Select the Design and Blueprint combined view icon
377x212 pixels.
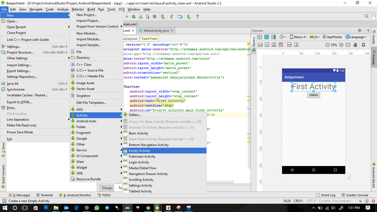point(274,37)
